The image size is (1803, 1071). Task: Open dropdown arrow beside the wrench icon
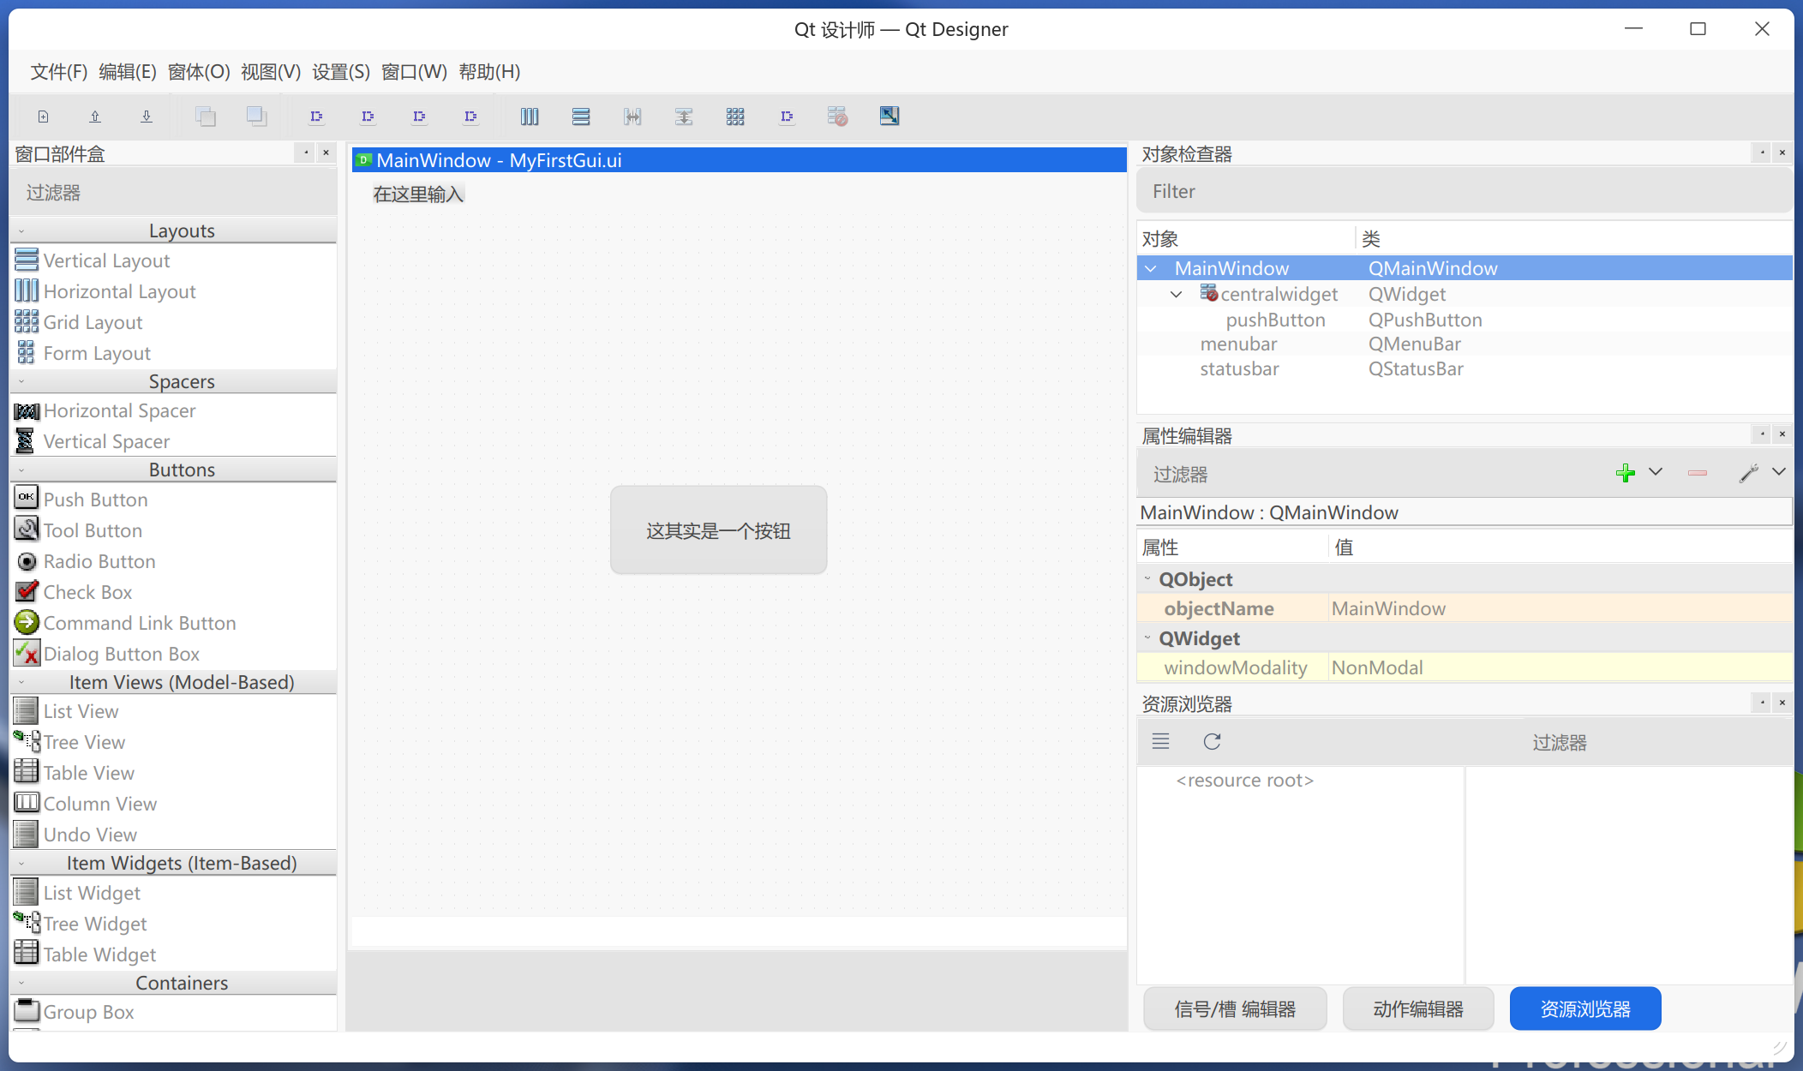point(1779,472)
